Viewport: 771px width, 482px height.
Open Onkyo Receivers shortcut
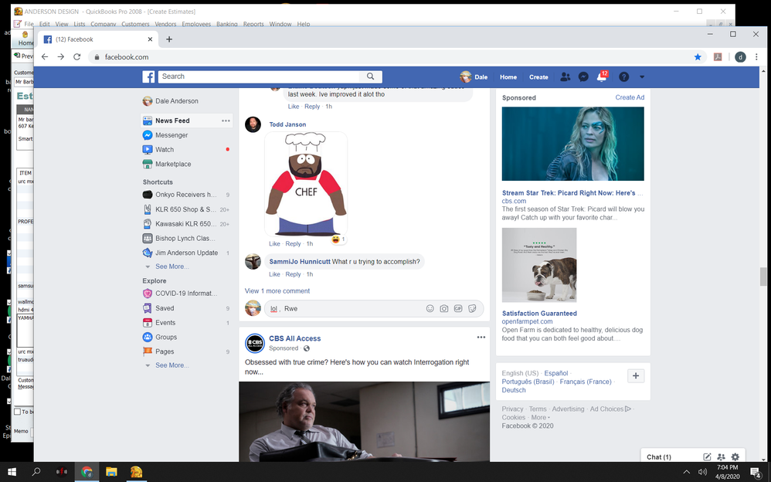click(187, 195)
